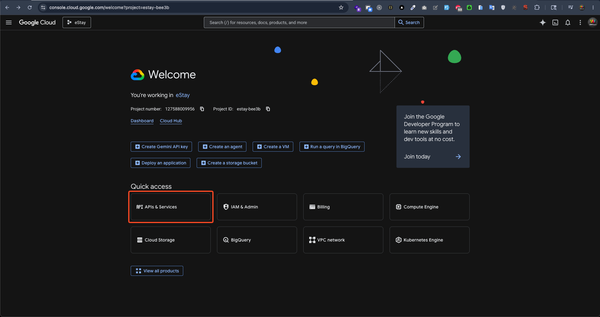
Task: Click the camera screenshot extension icon
Action: click(424, 7)
